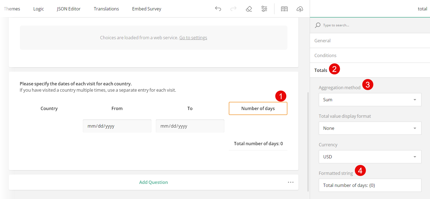Open the Translations tab

tap(106, 9)
